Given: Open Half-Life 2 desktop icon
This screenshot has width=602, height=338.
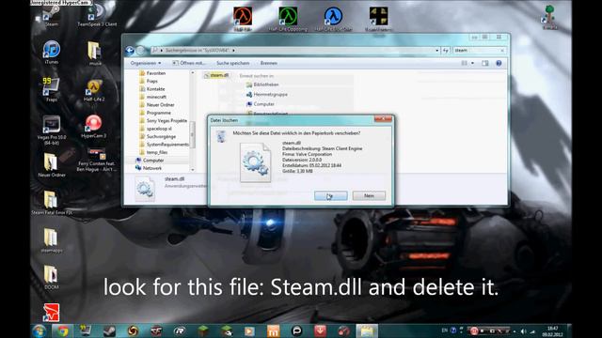Looking at the screenshot, I should 94,91.
